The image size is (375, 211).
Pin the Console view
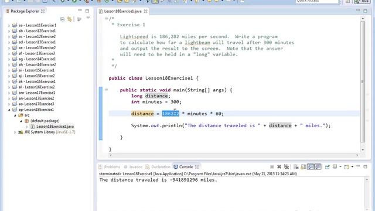(x=327, y=166)
